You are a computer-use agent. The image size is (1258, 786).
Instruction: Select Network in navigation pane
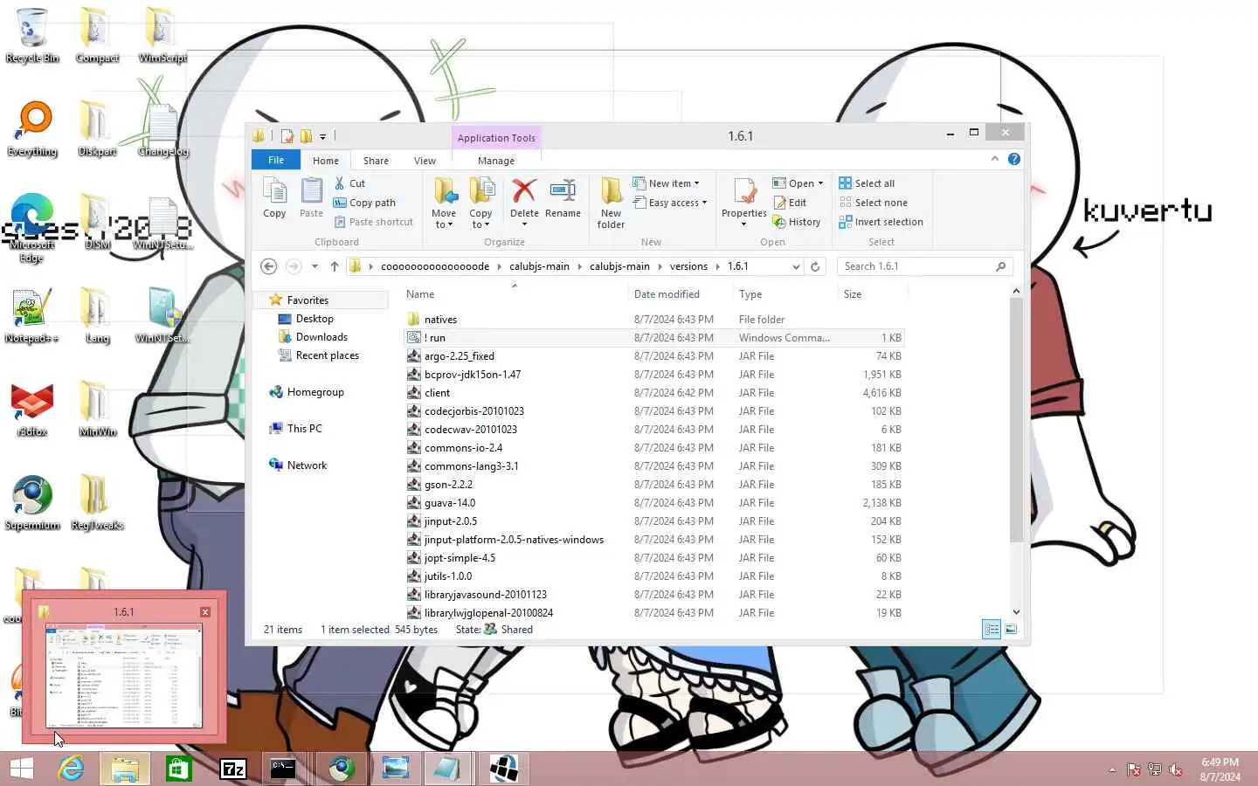pyautogui.click(x=307, y=465)
